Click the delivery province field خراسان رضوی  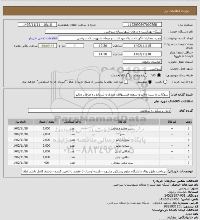click(142, 61)
